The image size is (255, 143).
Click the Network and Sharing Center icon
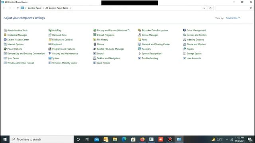[139, 44]
